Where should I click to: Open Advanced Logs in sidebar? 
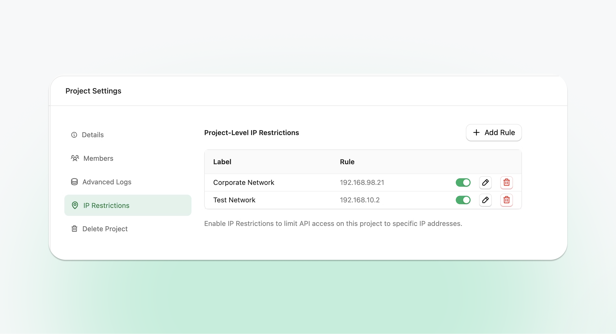(107, 182)
